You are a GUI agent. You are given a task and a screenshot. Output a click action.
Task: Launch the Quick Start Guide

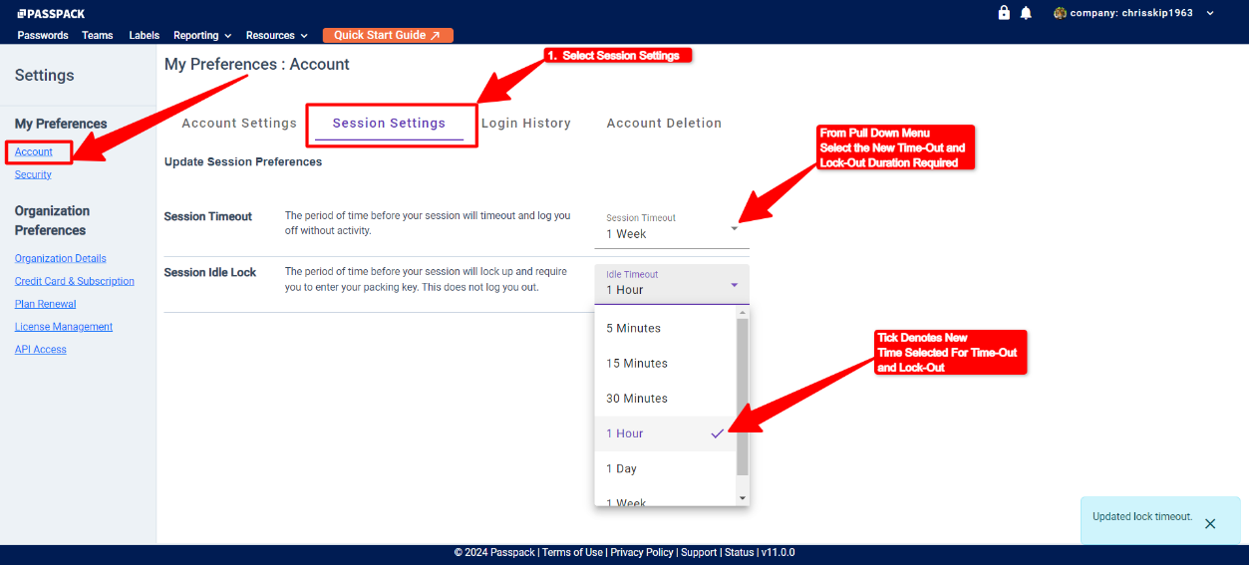tap(388, 35)
